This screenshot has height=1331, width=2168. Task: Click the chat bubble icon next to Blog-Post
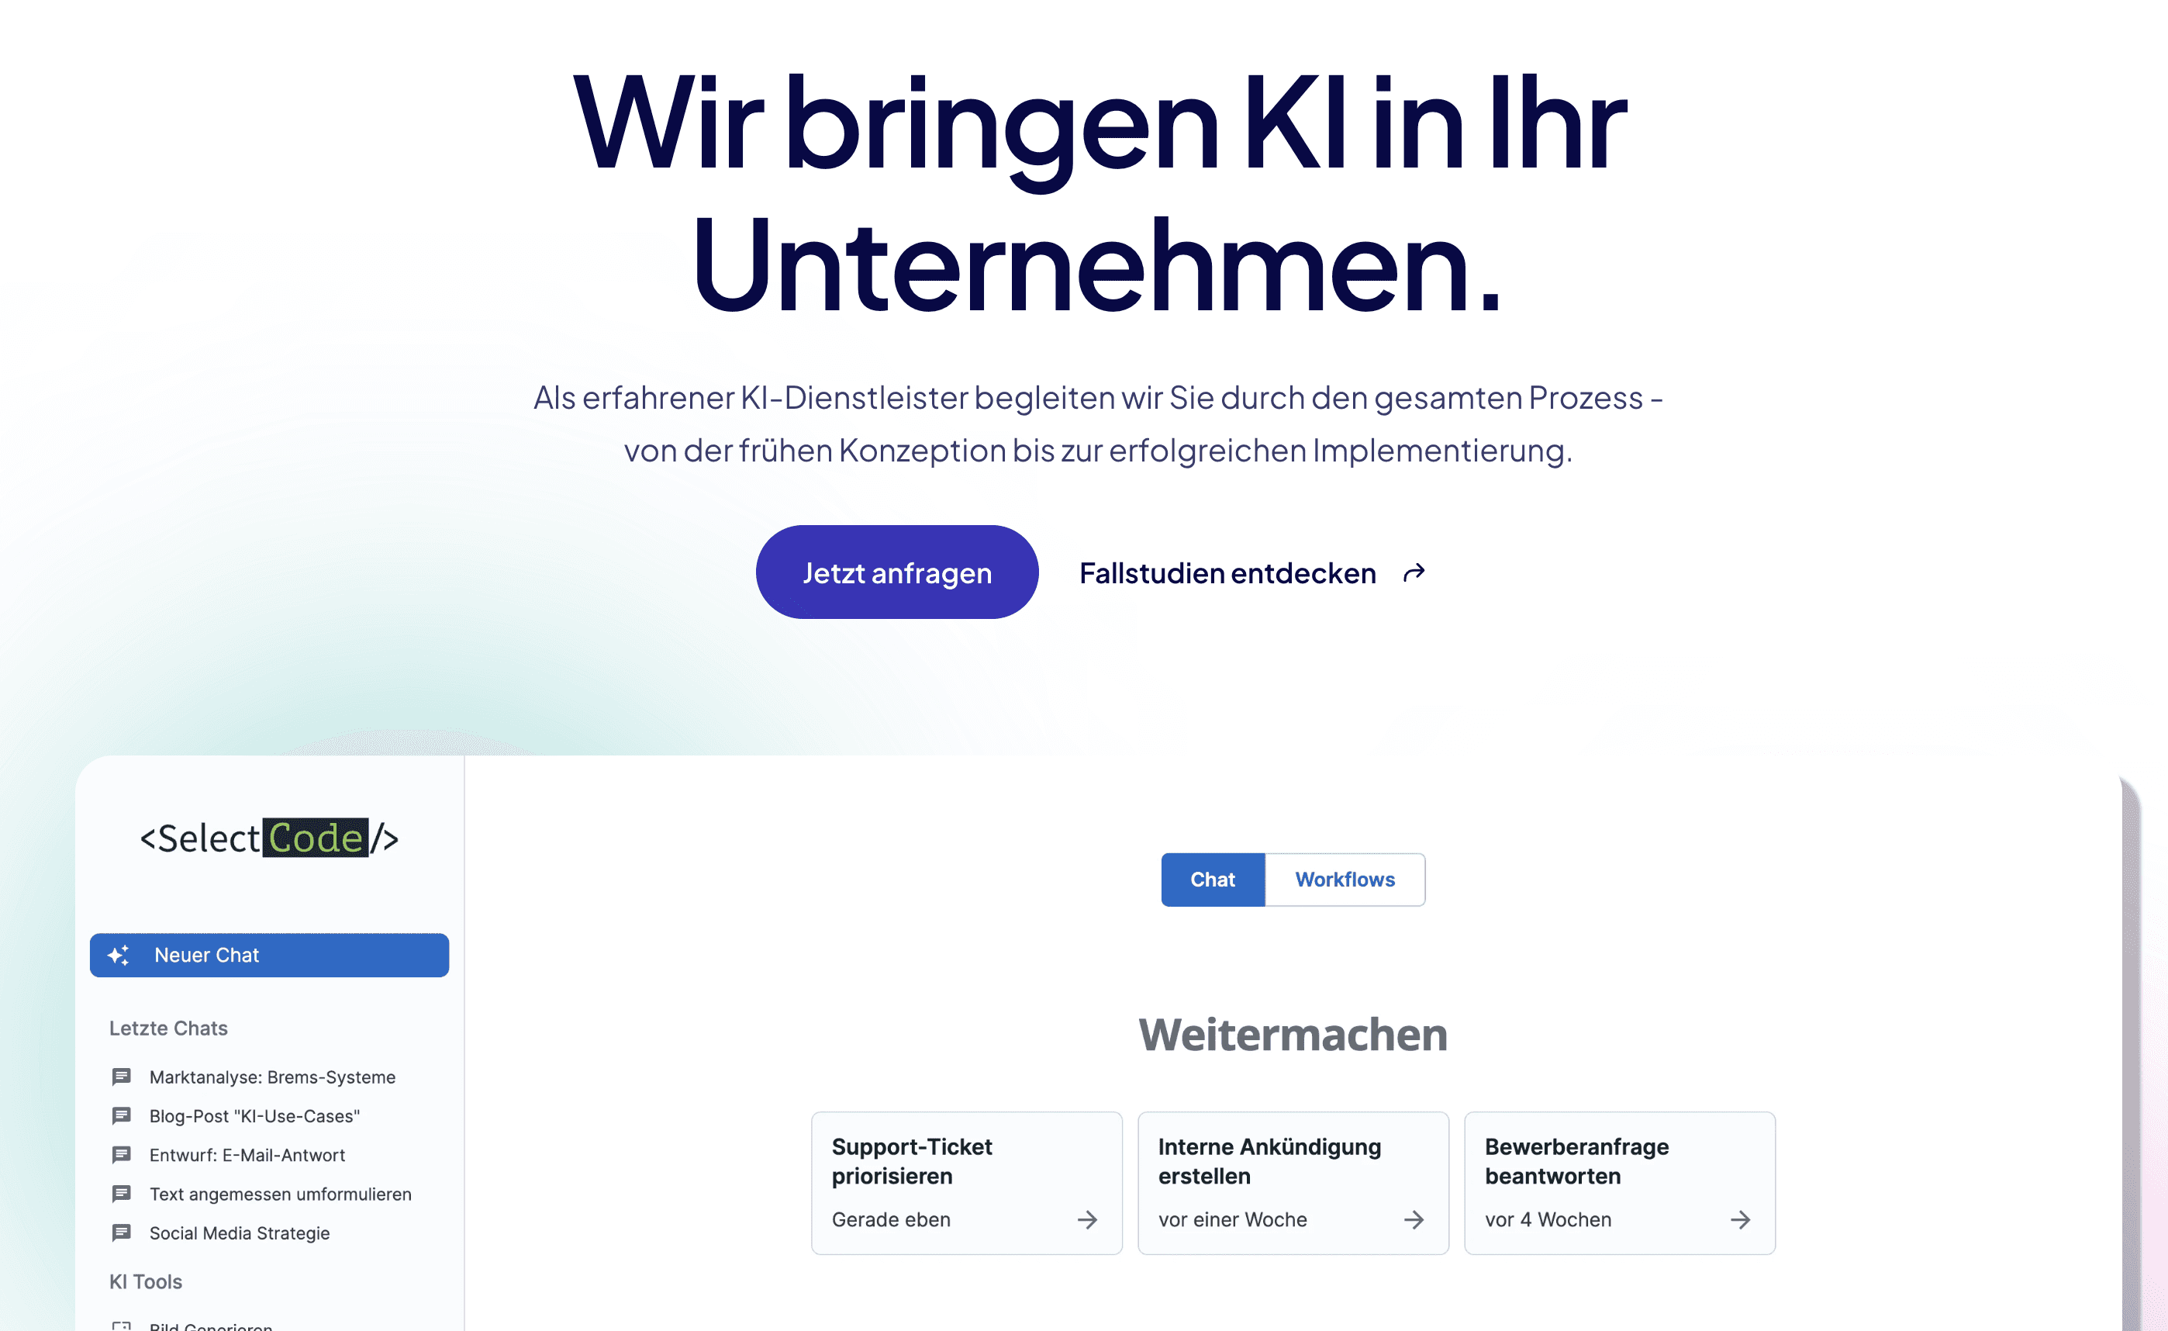123,1114
